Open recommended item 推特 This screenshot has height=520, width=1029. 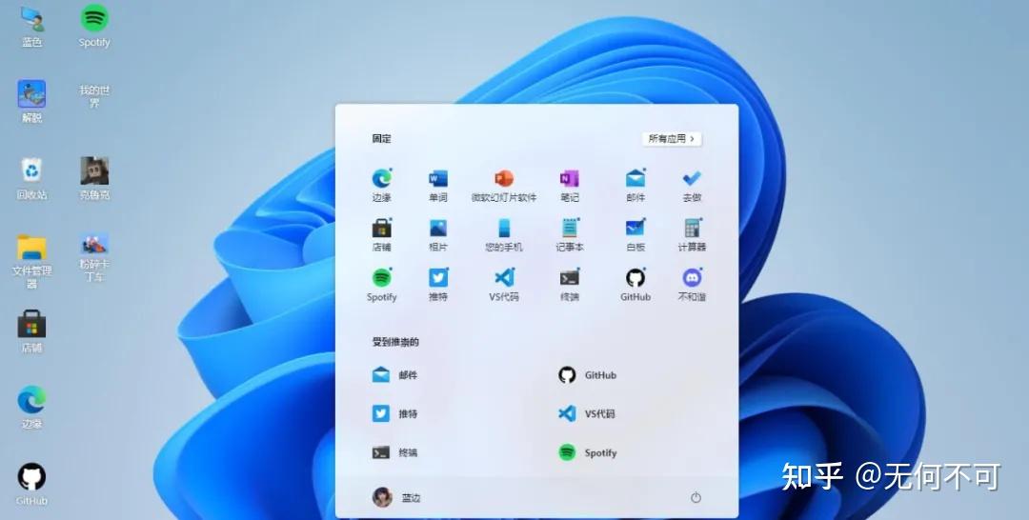coord(394,413)
